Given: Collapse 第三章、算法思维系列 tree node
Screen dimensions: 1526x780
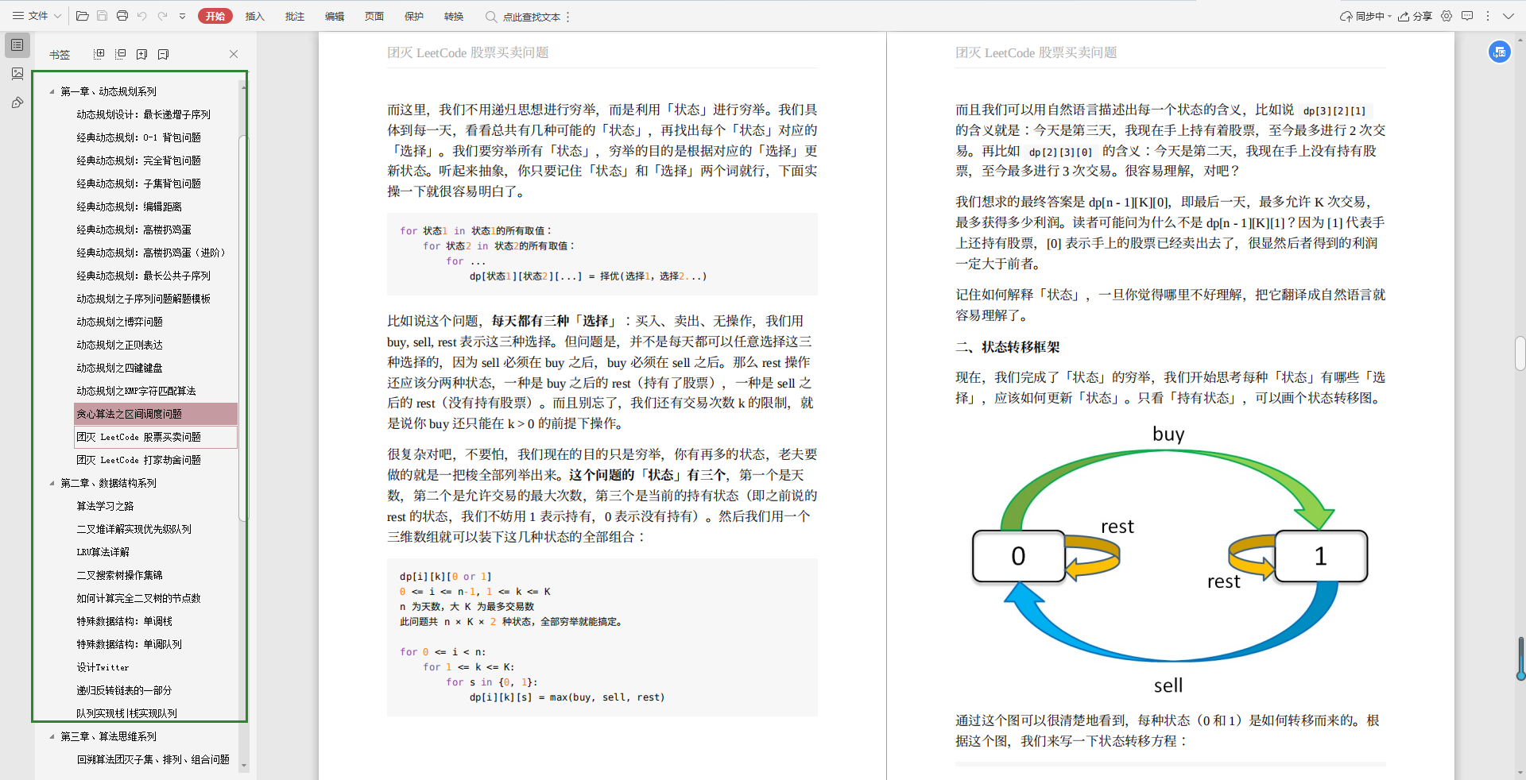Looking at the screenshot, I should 52,736.
